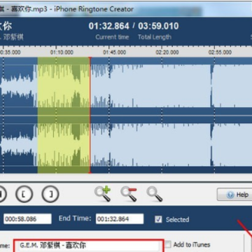This screenshot has width=252, height=252.
Task: Click the Current time label
Action: click(x=112, y=37)
